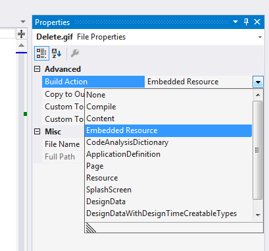
Task: Select SplashScreen build action
Action: point(168,190)
